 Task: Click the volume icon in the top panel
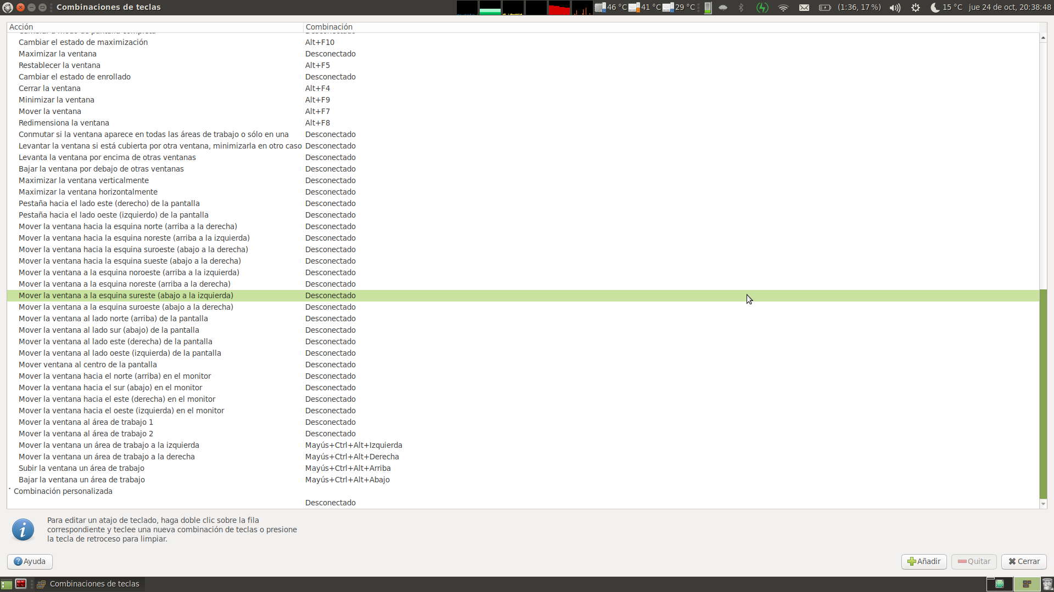tap(894, 8)
